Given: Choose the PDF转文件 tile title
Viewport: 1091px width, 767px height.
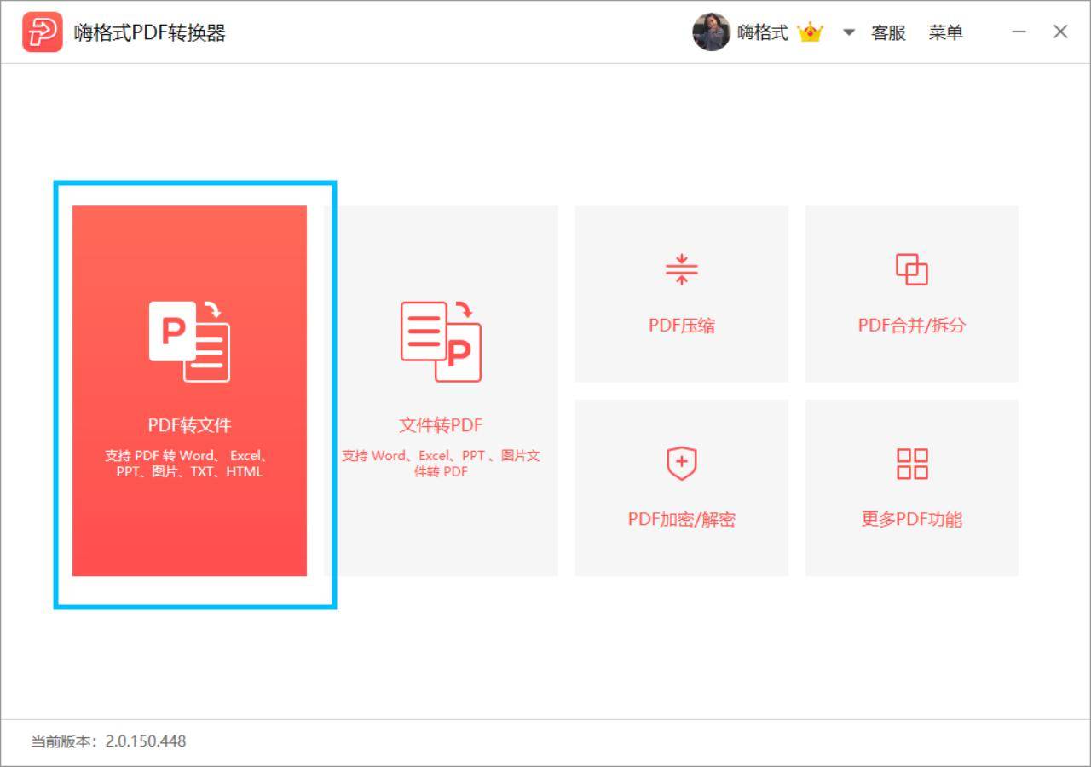Looking at the screenshot, I should pos(189,425).
